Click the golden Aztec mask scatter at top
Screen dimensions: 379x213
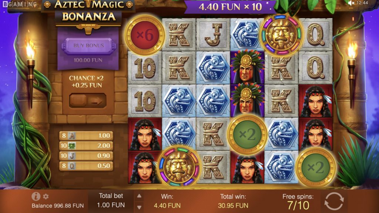coord(281,34)
